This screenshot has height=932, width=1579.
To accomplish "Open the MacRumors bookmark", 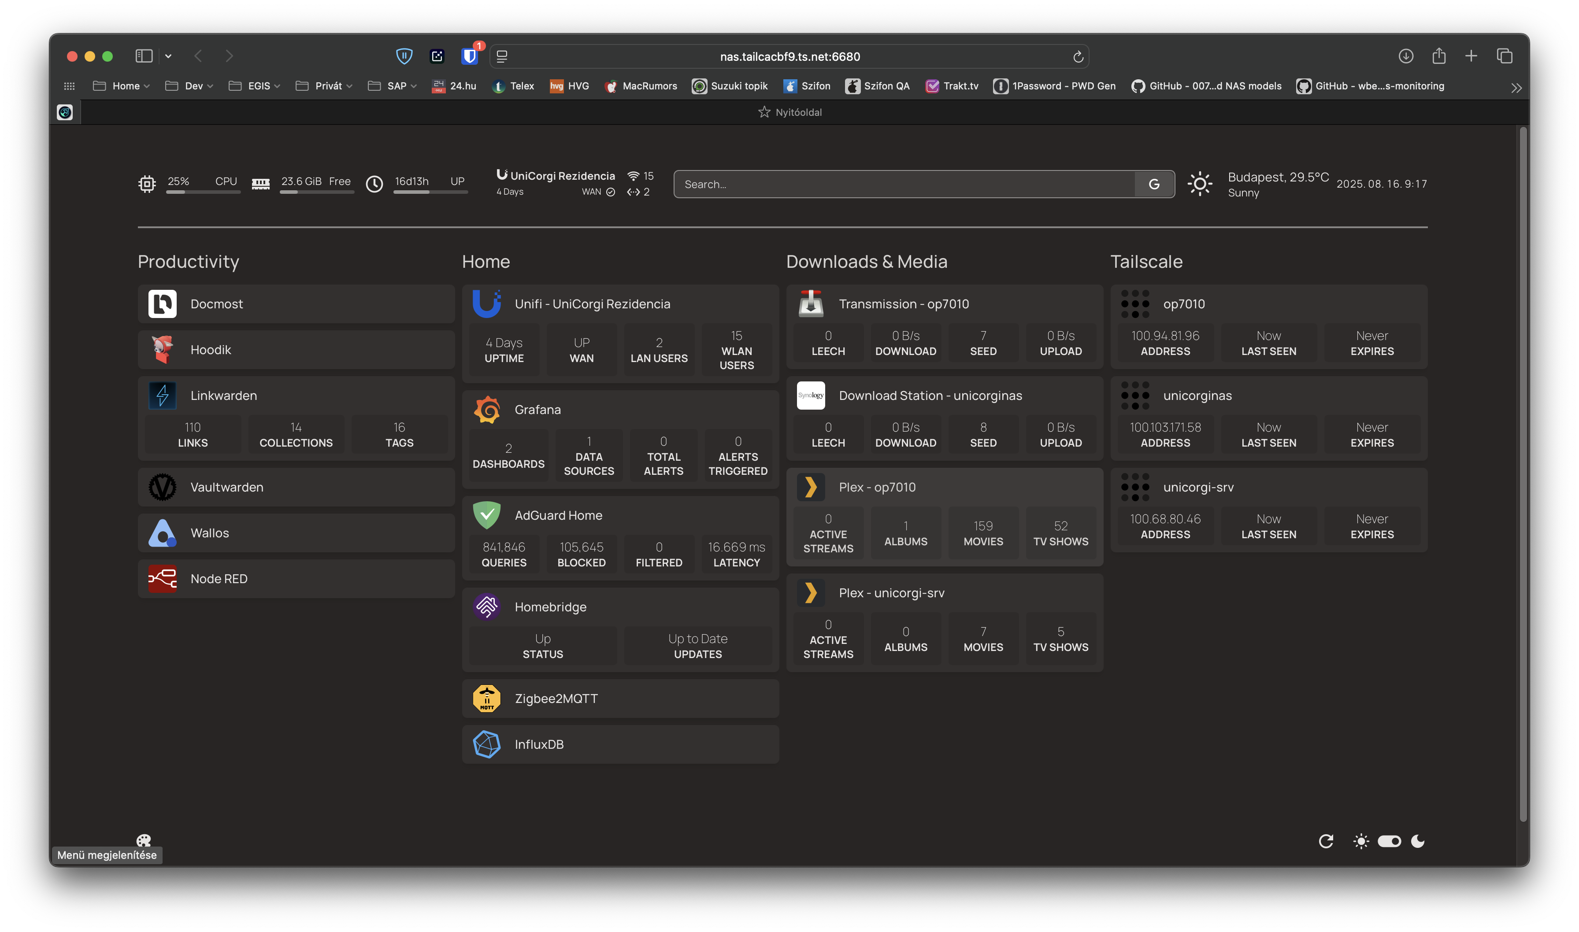I will pyautogui.click(x=640, y=86).
